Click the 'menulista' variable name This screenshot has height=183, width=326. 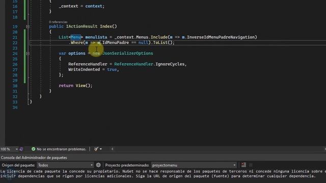click(x=96, y=37)
